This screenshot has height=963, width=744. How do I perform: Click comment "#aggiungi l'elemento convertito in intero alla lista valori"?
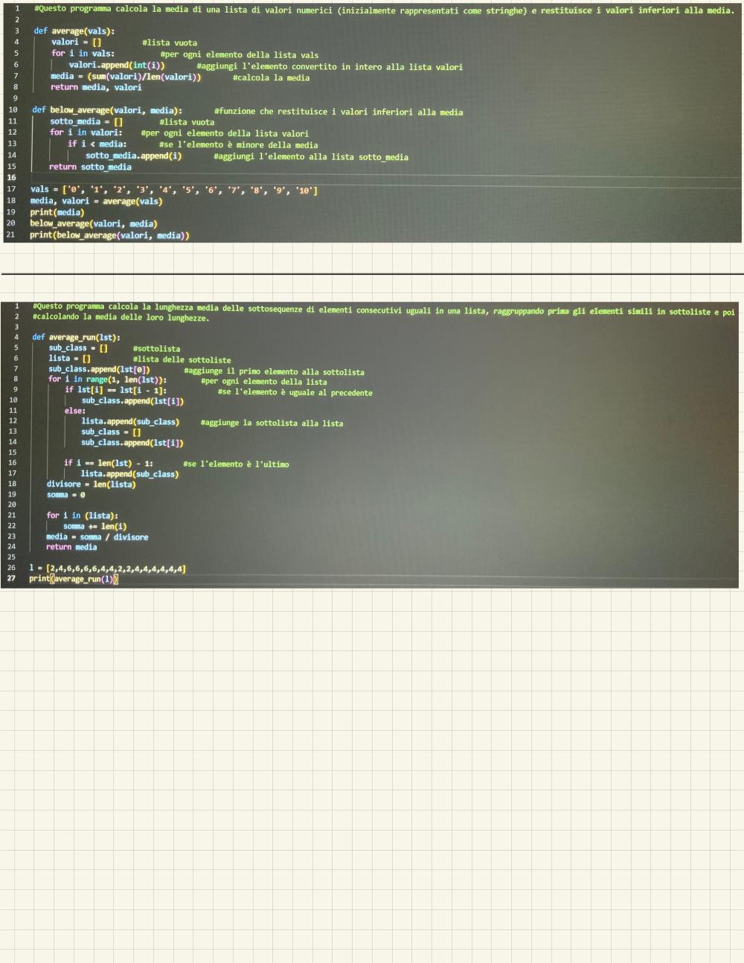point(330,67)
